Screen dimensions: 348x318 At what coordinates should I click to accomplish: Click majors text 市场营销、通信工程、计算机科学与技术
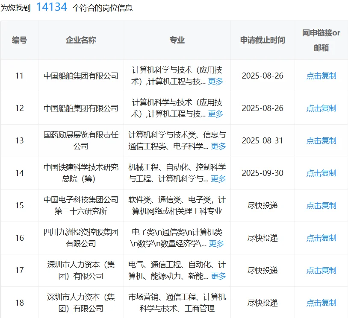(177, 303)
